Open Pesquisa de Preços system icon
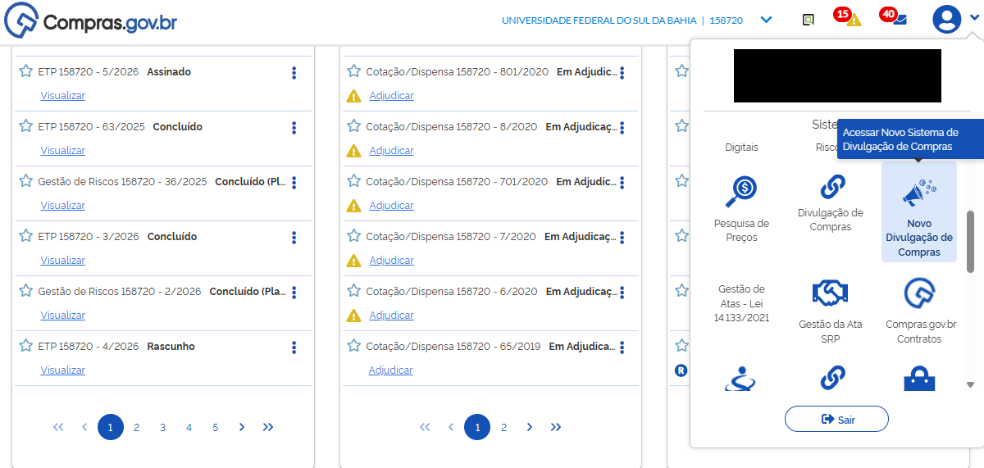Image resolution: width=984 pixels, height=468 pixels. pos(740,193)
